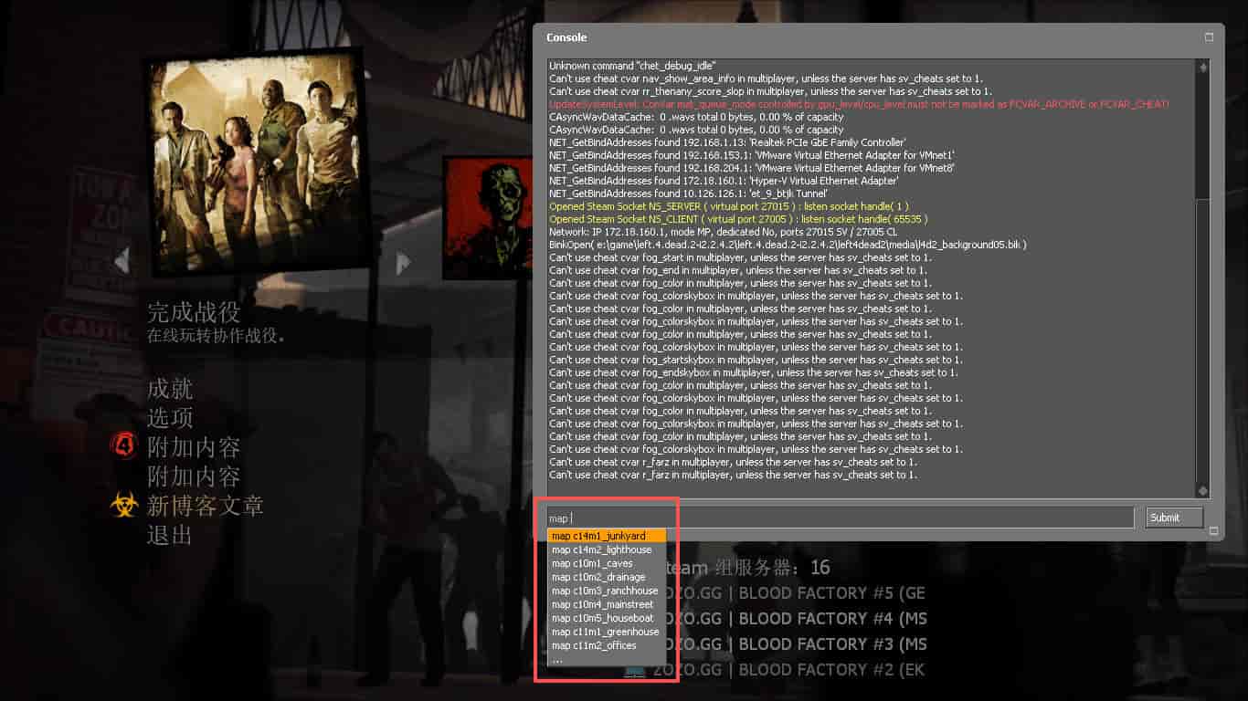Screen dimensions: 1248x701
Task: Click the yellow 'Opened Steam Socket NS_SERVER' line
Action: (x=729, y=206)
